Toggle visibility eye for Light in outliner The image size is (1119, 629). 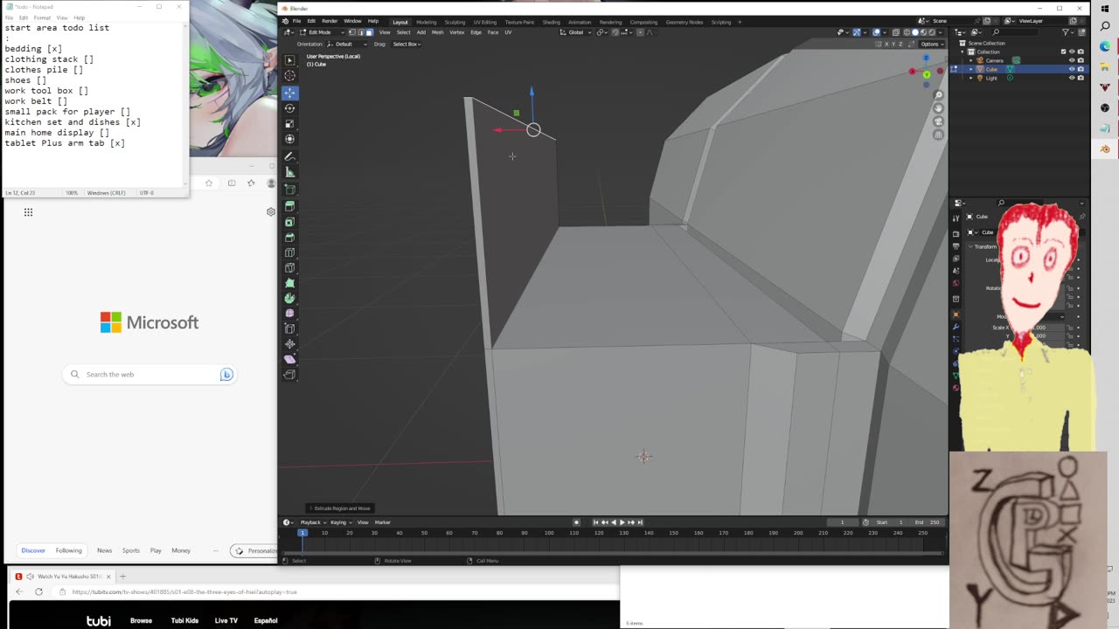tap(1072, 78)
